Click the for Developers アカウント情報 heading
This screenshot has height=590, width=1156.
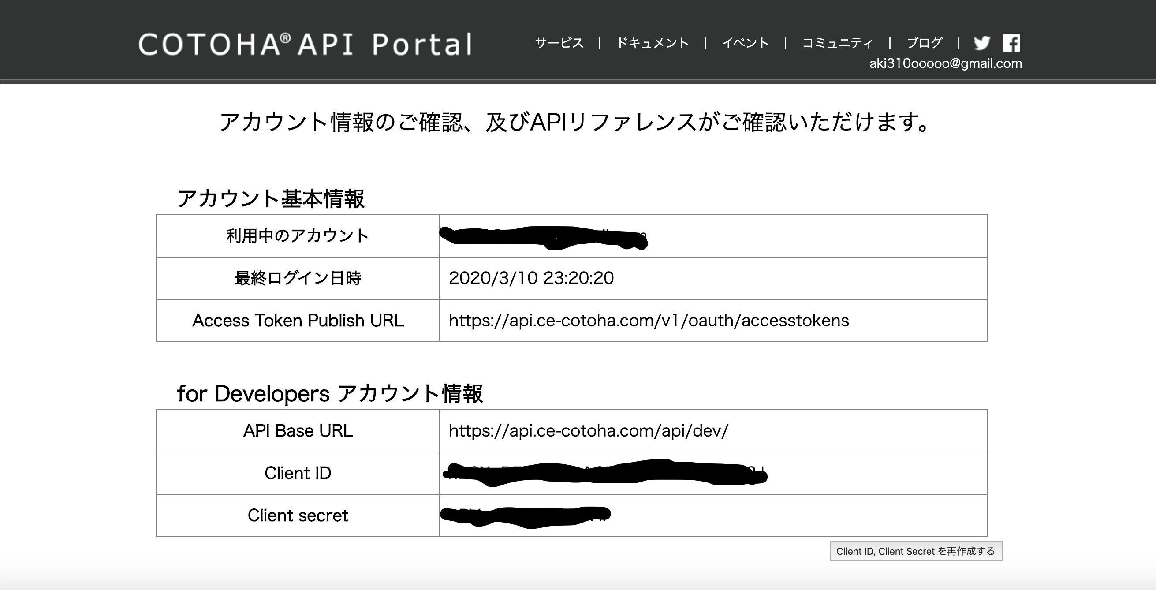329,393
